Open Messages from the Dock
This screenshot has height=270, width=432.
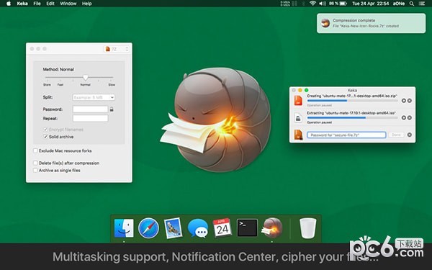[x=198, y=228]
